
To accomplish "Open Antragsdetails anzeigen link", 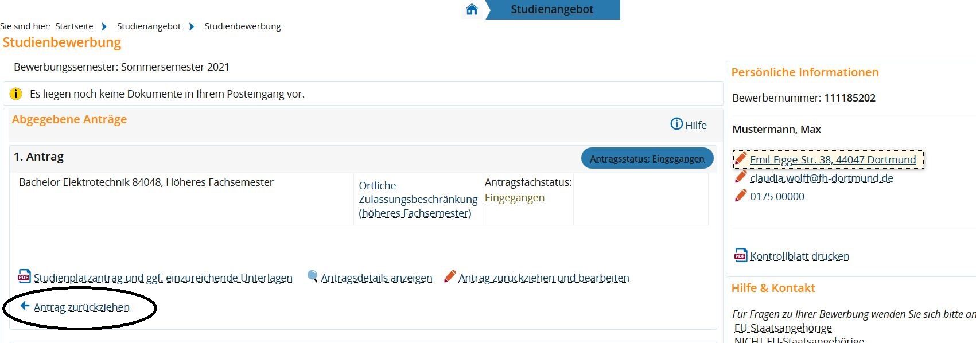I will pos(376,278).
